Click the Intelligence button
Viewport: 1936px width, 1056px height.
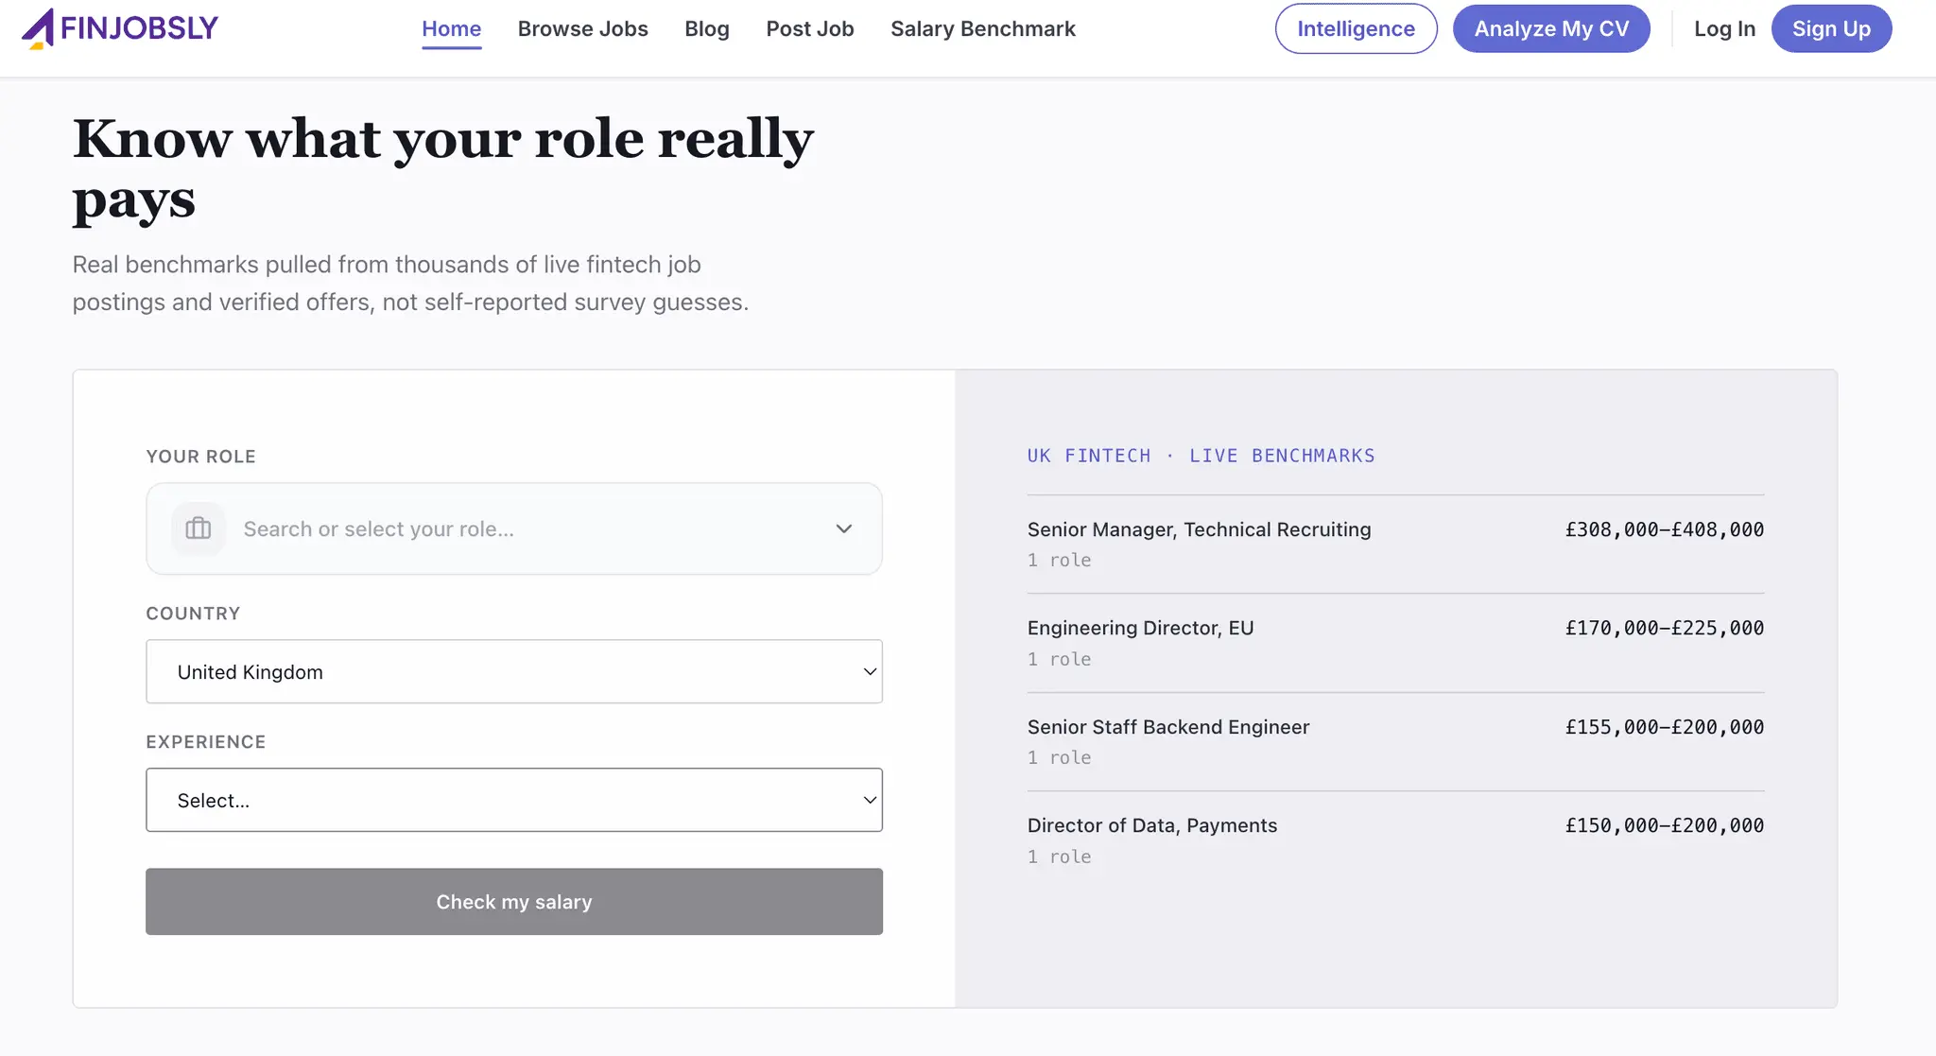[x=1357, y=28]
